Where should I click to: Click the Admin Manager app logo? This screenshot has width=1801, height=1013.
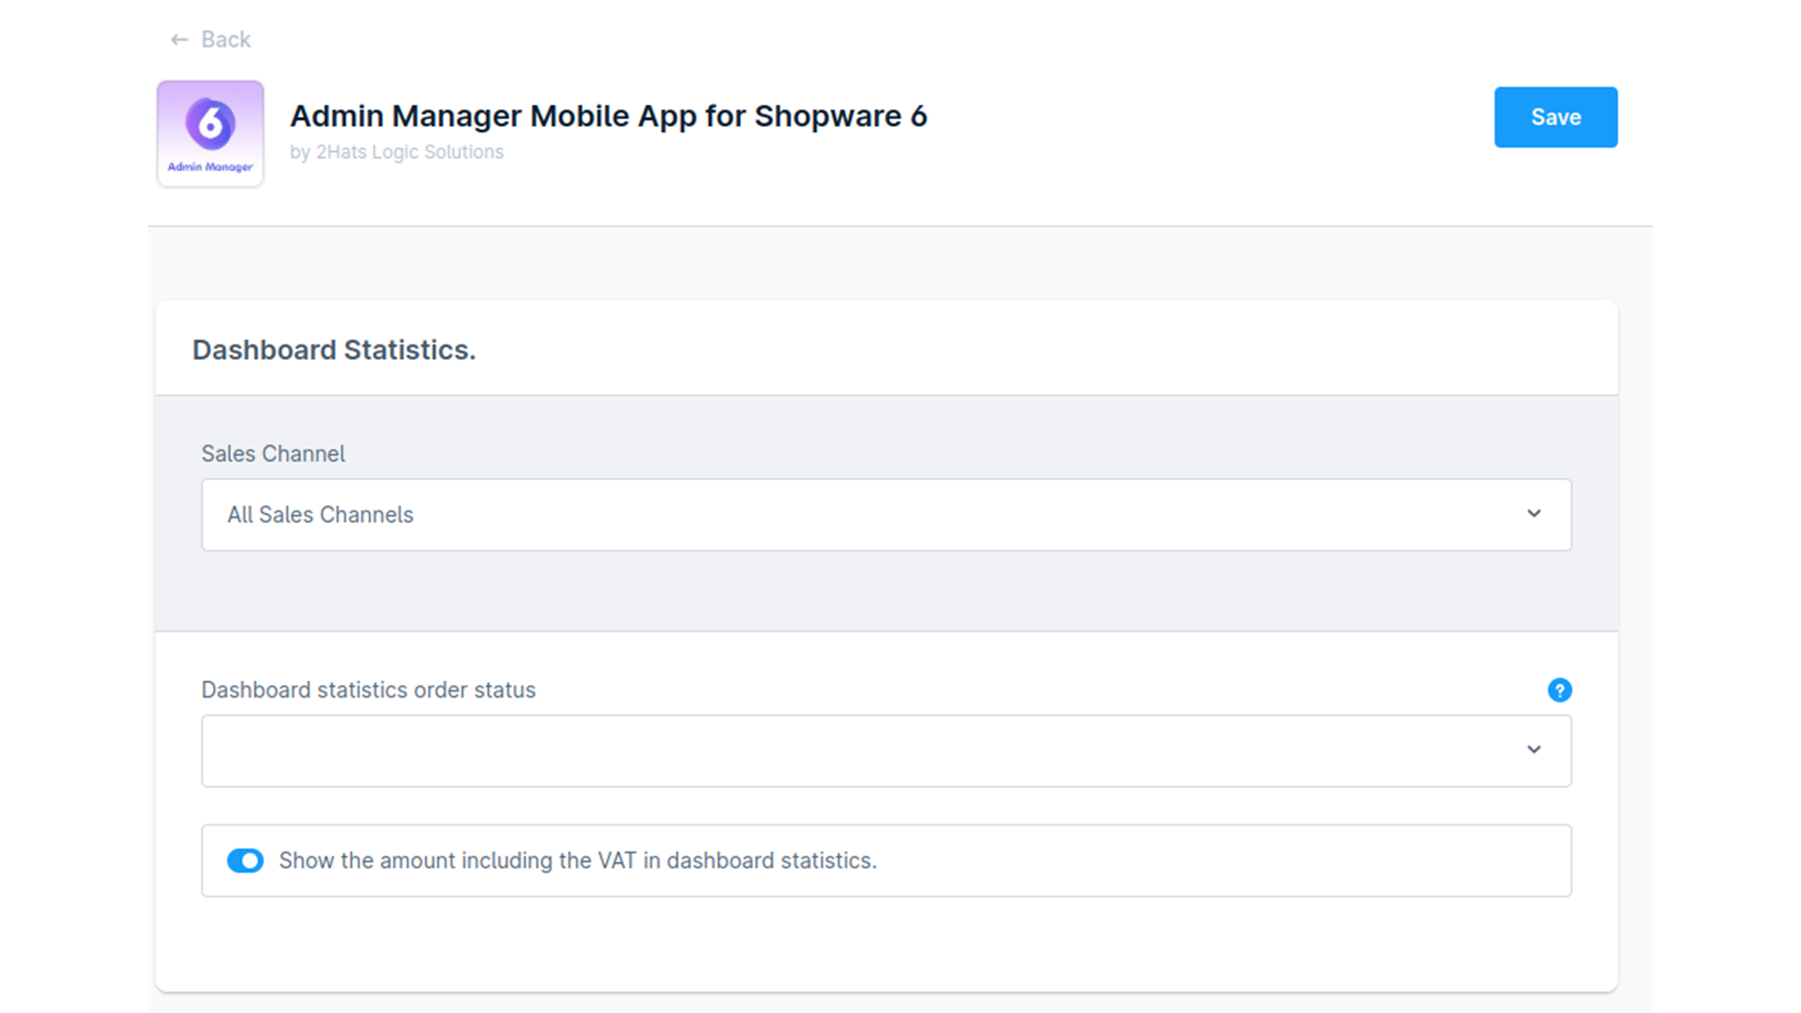point(210,134)
